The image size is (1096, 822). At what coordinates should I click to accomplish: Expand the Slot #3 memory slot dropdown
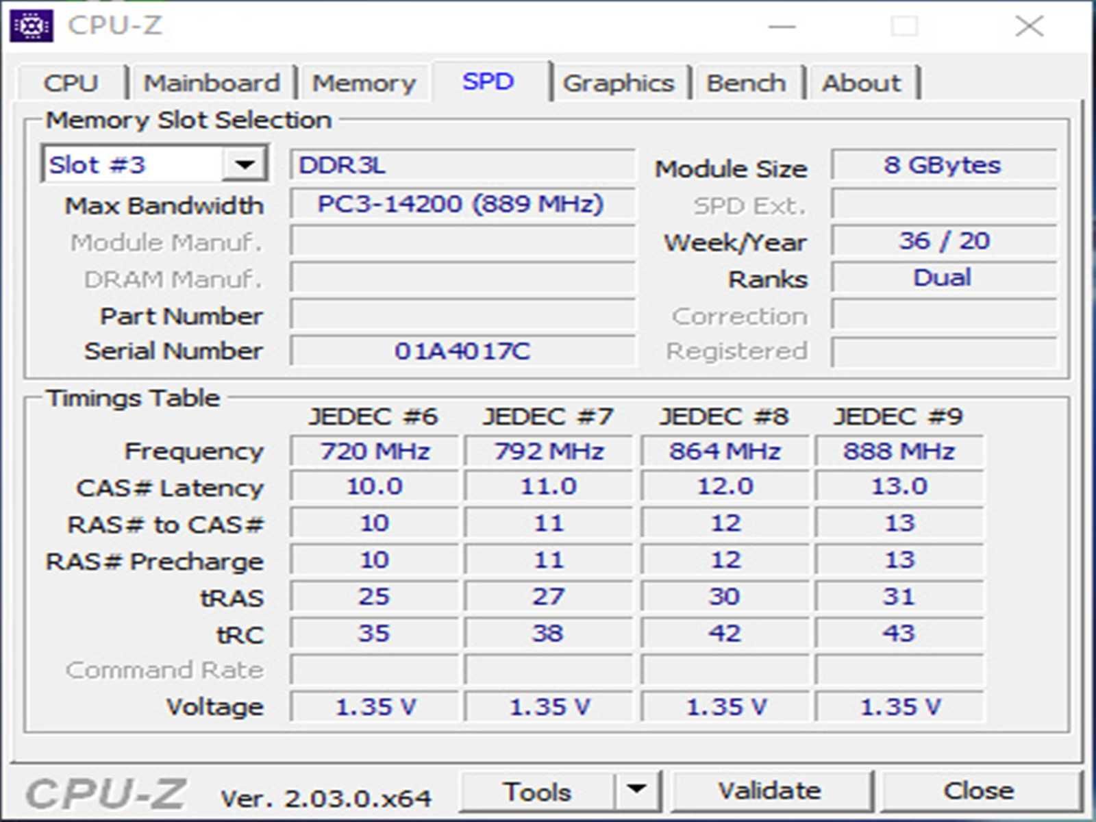click(x=245, y=164)
